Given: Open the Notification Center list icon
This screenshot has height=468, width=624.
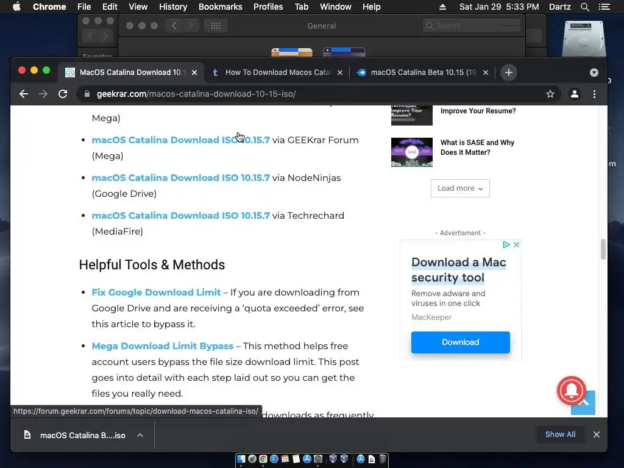Looking at the screenshot, I should [604, 7].
